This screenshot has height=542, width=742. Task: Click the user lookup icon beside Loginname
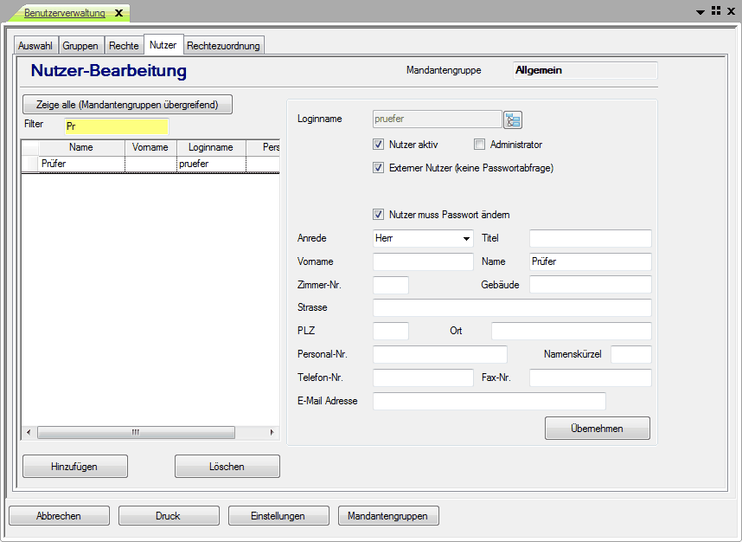(514, 120)
